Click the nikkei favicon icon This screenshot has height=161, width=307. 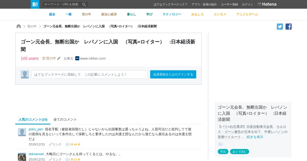coord(77,58)
